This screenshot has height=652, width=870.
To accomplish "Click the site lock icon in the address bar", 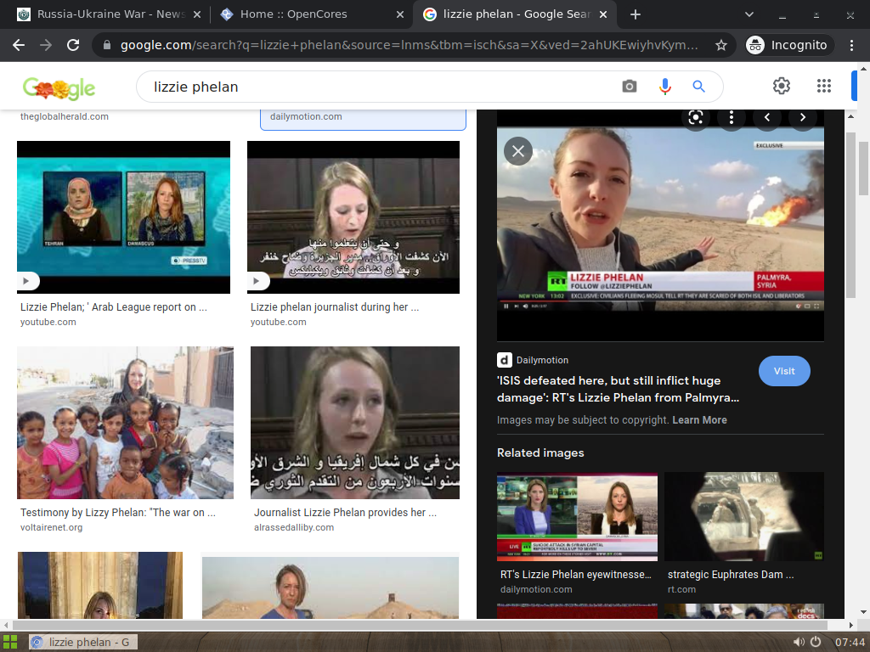I will click(107, 45).
